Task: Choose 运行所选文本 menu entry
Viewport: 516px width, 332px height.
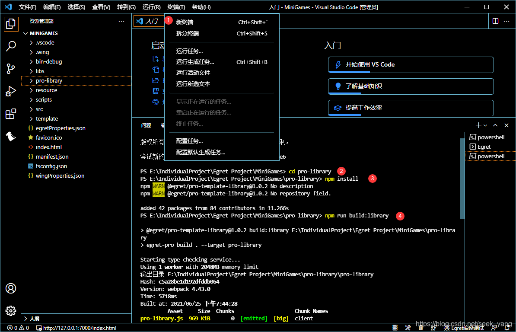Action: [x=222, y=84]
